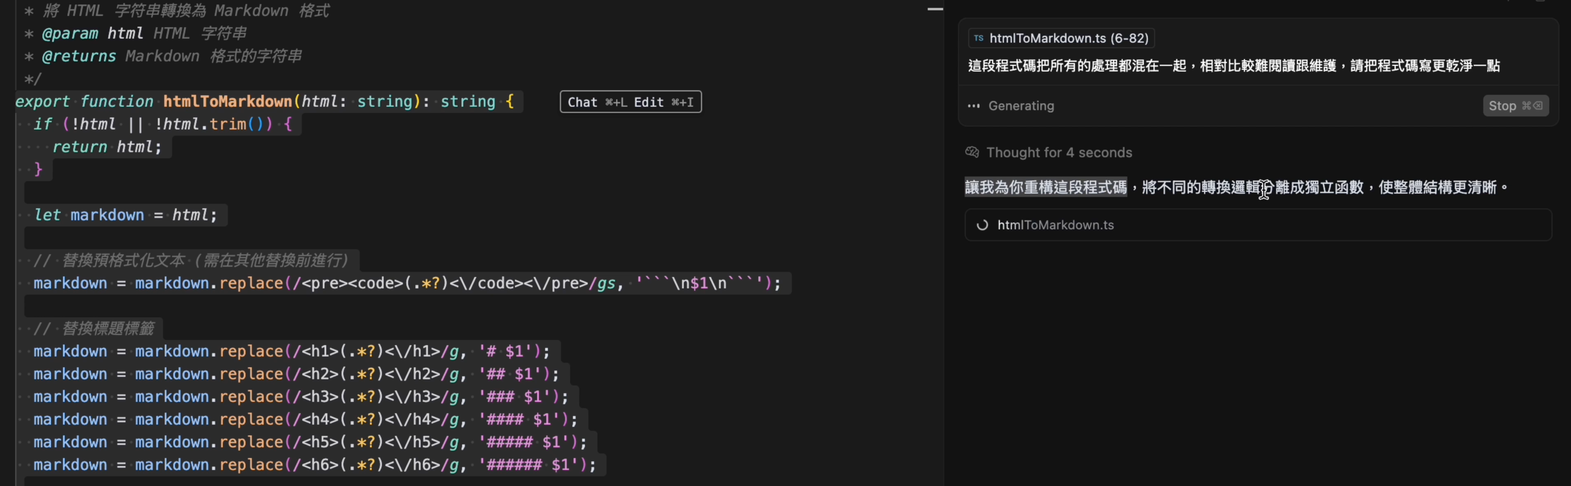Click the editor minimap scroll marker
Viewport: 1571px width, 486px height.
point(935,9)
